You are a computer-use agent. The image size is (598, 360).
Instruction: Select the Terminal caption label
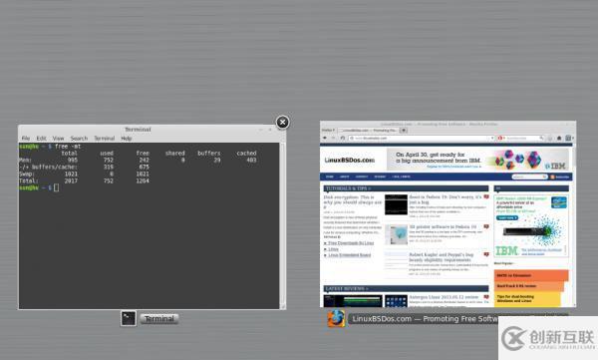pos(159,319)
